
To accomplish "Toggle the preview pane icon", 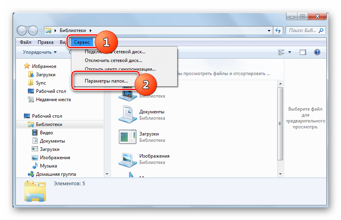I will (303, 52).
